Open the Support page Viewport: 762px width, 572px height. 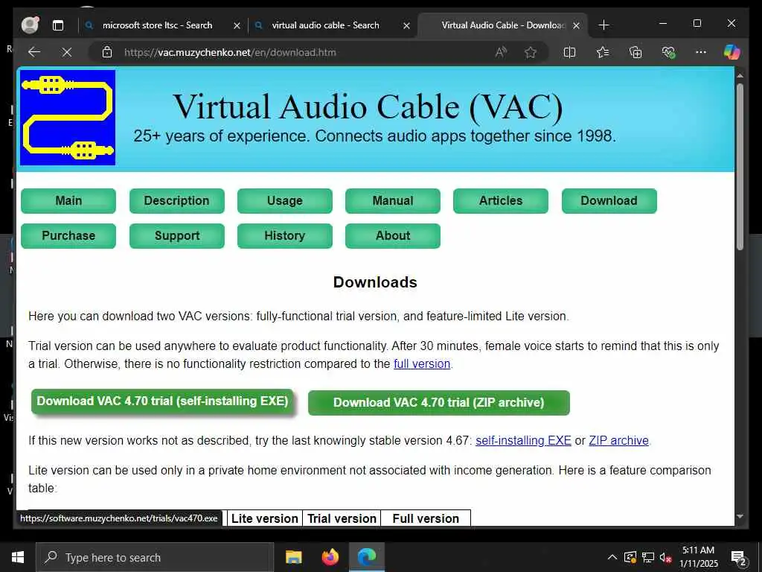[177, 236]
